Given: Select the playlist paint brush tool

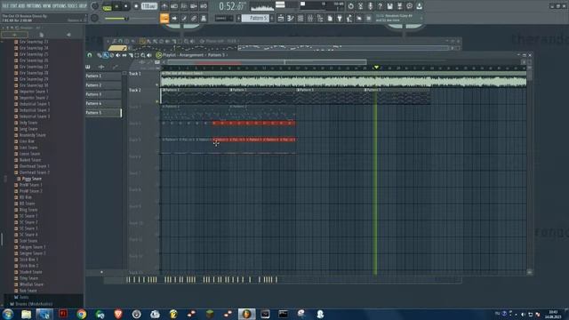Looking at the screenshot, I should [x=106, y=55].
